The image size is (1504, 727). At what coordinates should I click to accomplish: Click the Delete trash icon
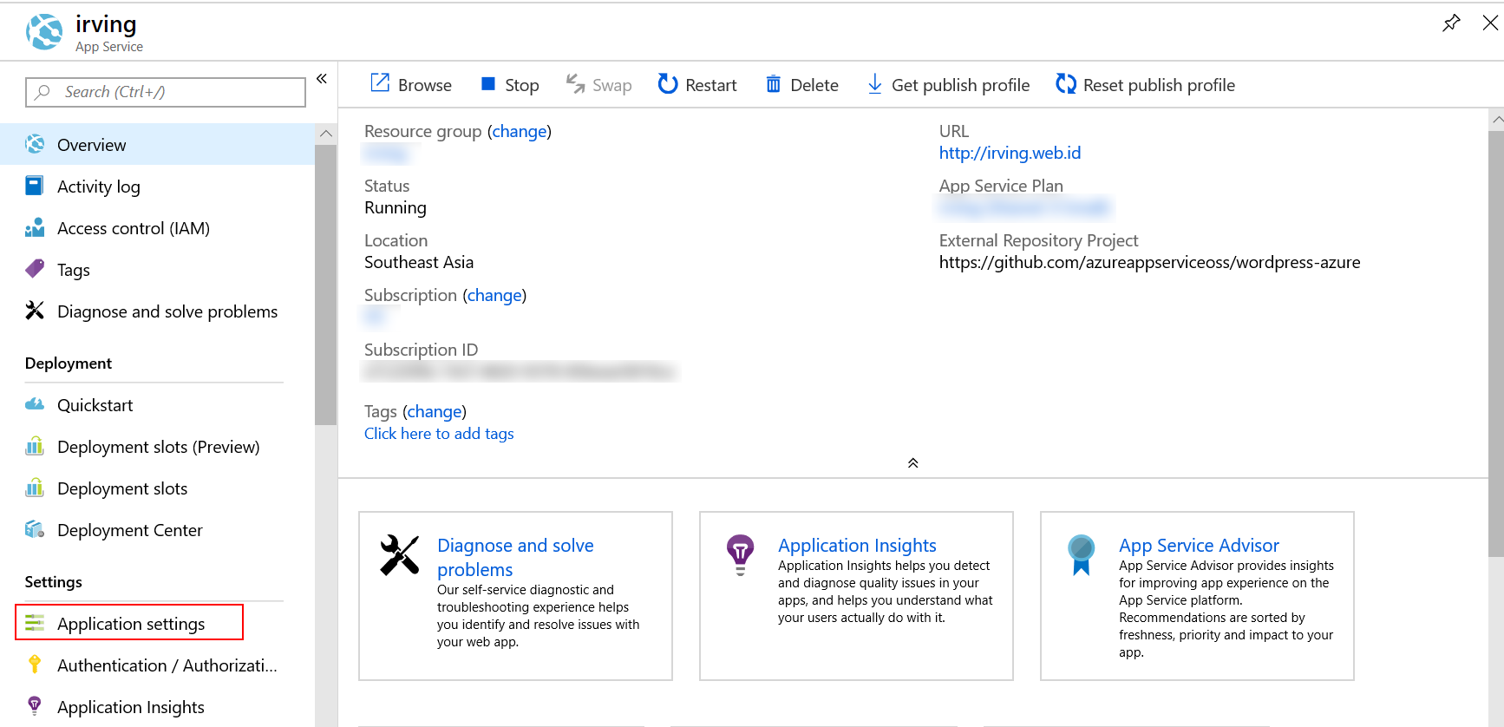773,84
